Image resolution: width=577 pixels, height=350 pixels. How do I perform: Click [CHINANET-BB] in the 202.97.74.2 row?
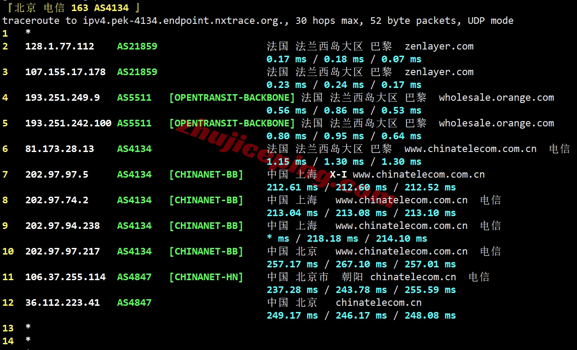[x=206, y=200]
